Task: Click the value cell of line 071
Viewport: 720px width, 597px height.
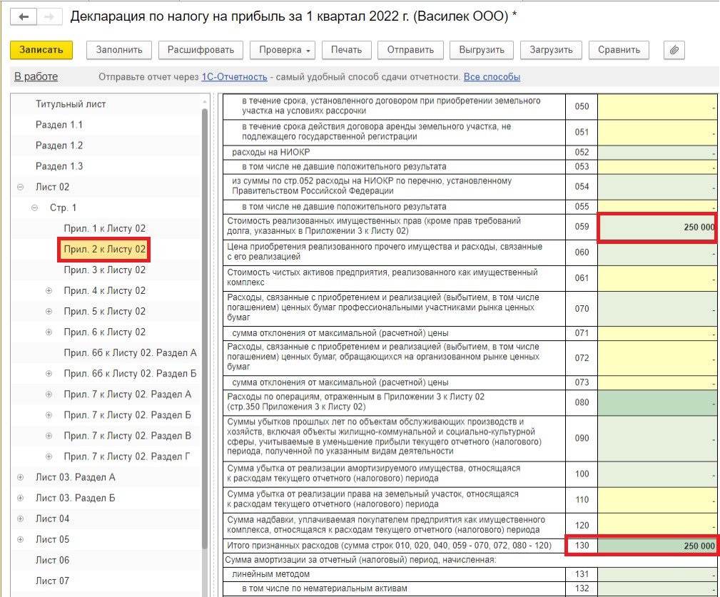Action: point(657,333)
